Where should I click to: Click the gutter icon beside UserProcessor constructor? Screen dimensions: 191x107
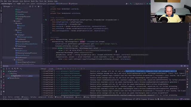(x=46, y=20)
